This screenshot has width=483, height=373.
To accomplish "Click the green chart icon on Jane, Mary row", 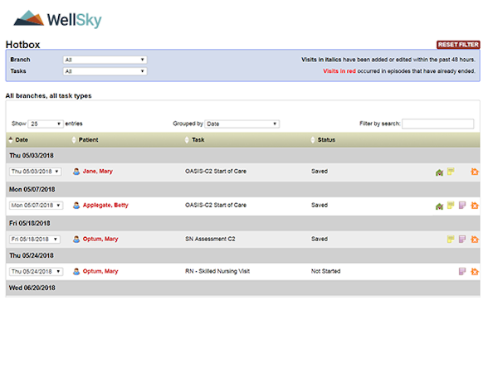I will pos(439,172).
